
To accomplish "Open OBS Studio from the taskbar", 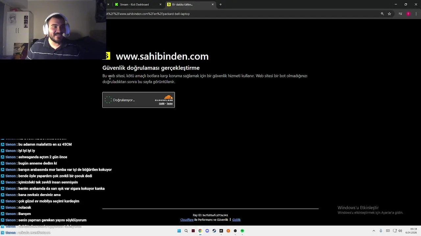I will [x=235, y=231].
